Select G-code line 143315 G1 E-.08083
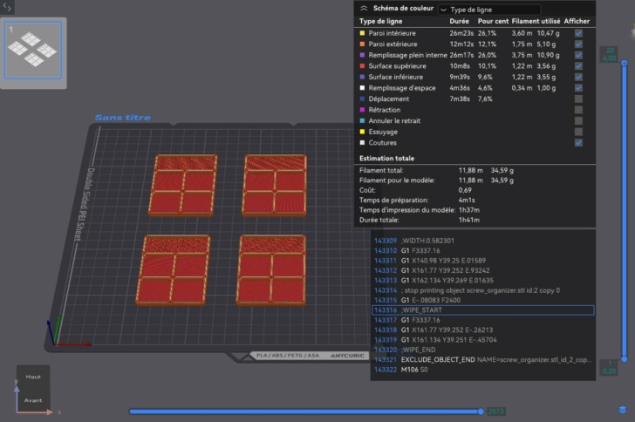Image resolution: width=635 pixels, height=422 pixels. [x=482, y=300]
